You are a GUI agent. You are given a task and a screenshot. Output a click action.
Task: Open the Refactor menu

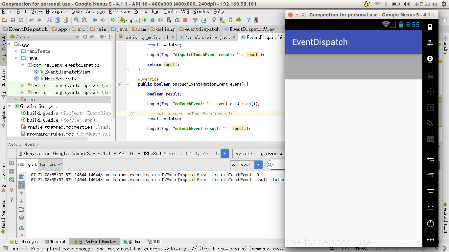(119, 11)
